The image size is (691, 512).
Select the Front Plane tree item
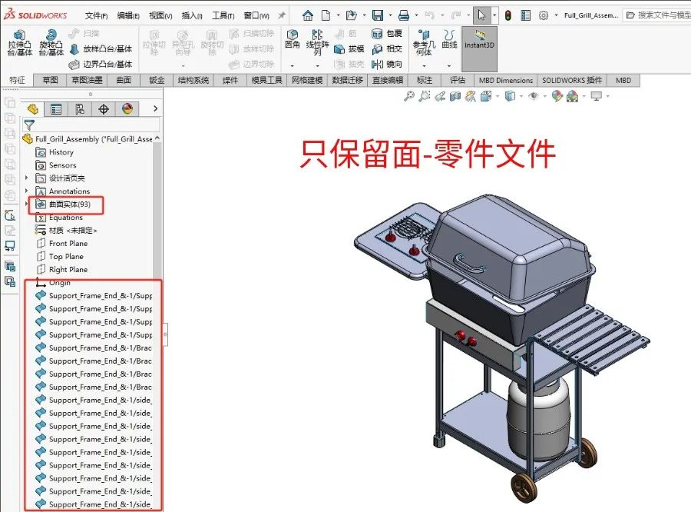[68, 244]
